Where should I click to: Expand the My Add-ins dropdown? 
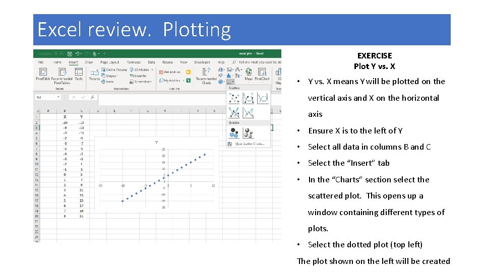pos(171,81)
